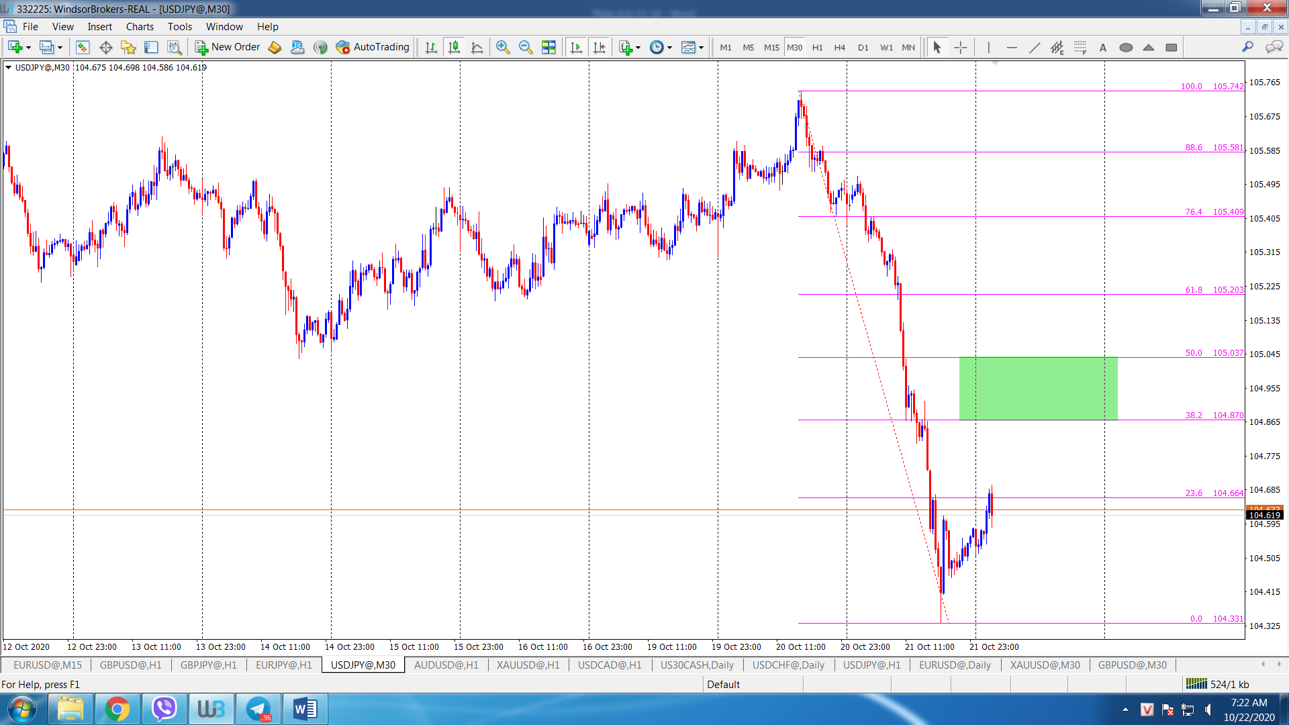
Task: Expand the indicators list dropdown
Action: (x=638, y=48)
